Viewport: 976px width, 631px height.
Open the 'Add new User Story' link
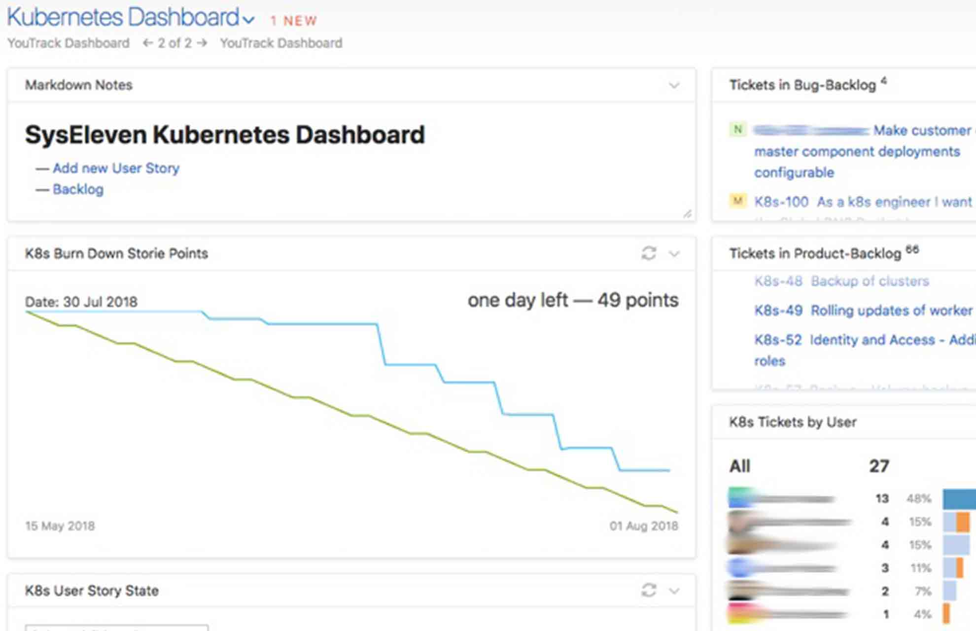coord(116,168)
